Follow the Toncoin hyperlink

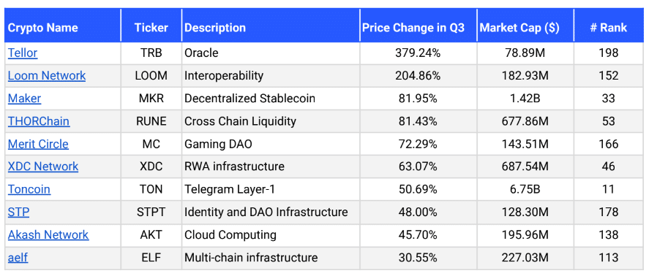[29, 189]
